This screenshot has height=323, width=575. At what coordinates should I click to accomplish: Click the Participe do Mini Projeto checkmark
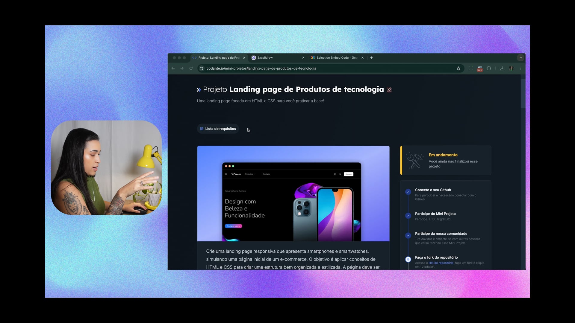coord(408,216)
